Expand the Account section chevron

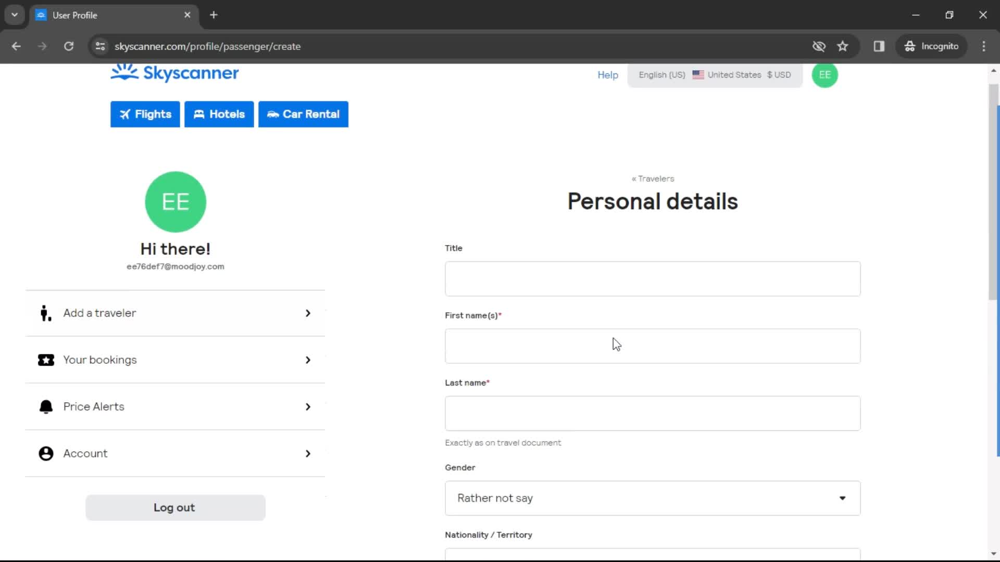pyautogui.click(x=308, y=454)
